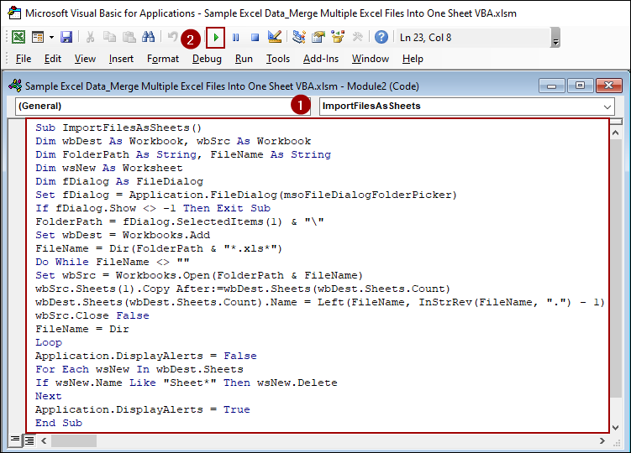Image resolution: width=631 pixels, height=453 pixels.
Task: Open the Object Browser icon
Action: [x=338, y=37]
